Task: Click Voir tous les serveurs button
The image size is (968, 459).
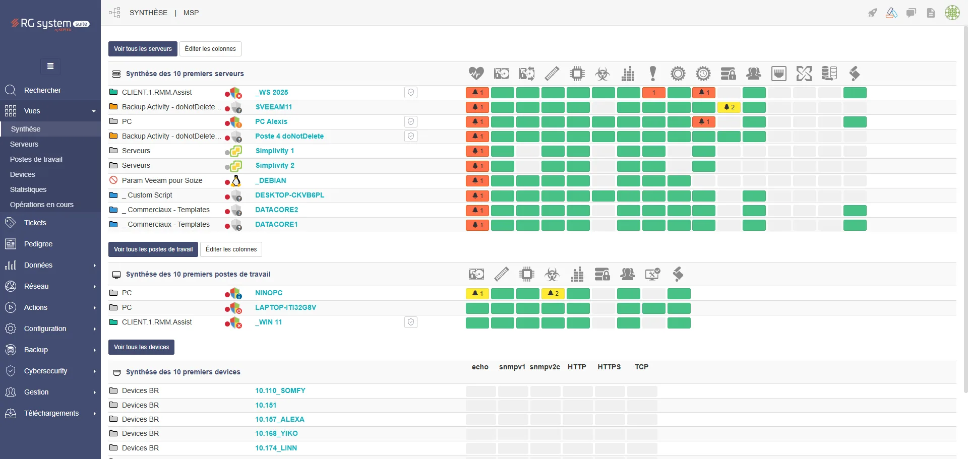Action: (x=143, y=49)
